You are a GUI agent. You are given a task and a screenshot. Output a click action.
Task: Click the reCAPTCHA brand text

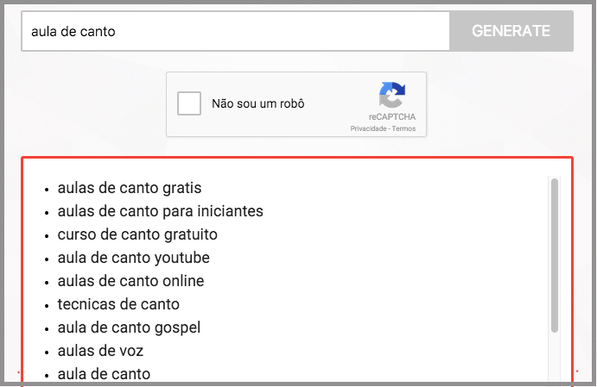(x=391, y=117)
